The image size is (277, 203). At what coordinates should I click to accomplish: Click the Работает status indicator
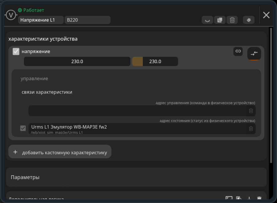31,10
